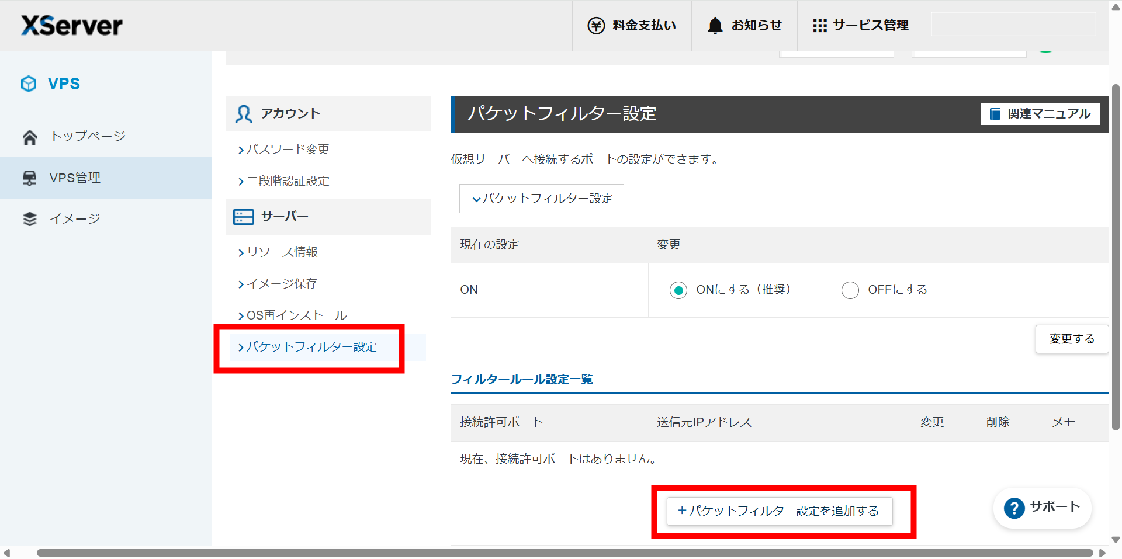Select the ONにする (推奨) radio button

pos(678,290)
